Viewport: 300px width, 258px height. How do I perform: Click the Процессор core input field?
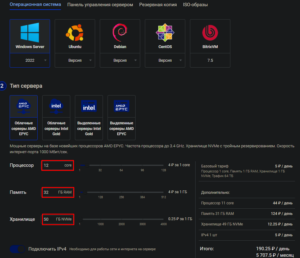pos(58,165)
